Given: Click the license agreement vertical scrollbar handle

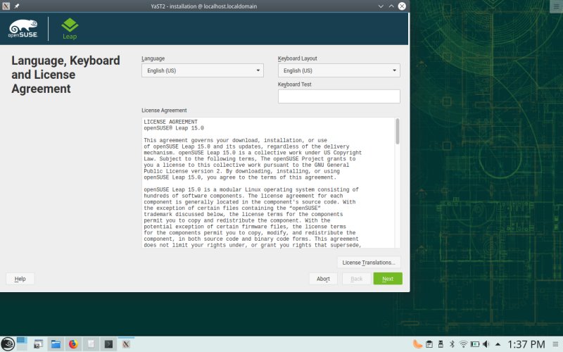Looking at the screenshot, I should coord(398,132).
